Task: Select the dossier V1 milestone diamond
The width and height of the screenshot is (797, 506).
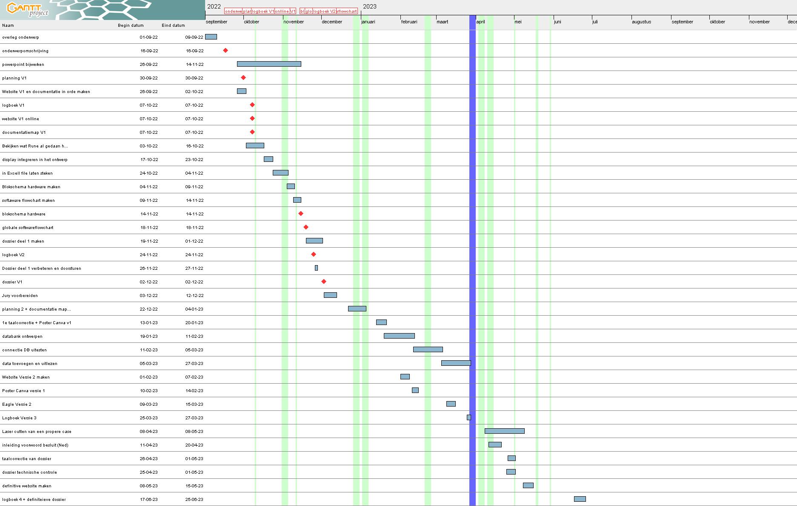Action: click(324, 282)
